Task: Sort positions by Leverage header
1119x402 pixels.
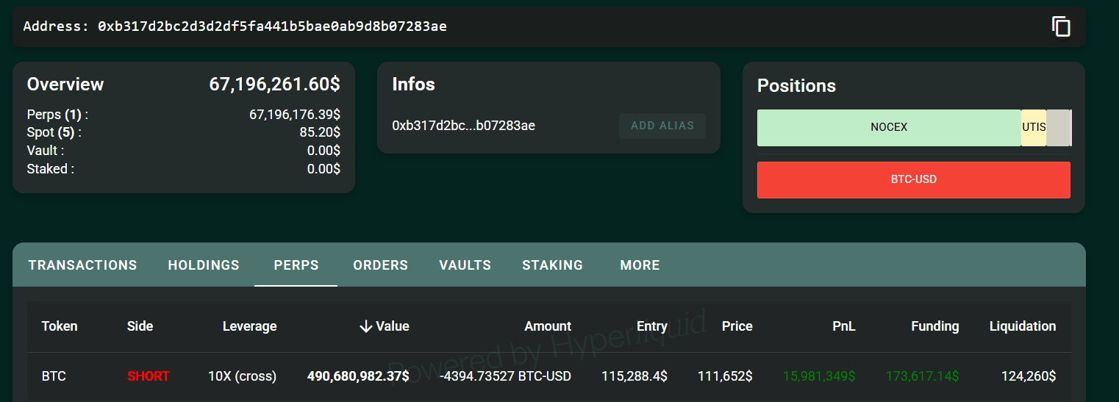Action: 249,326
